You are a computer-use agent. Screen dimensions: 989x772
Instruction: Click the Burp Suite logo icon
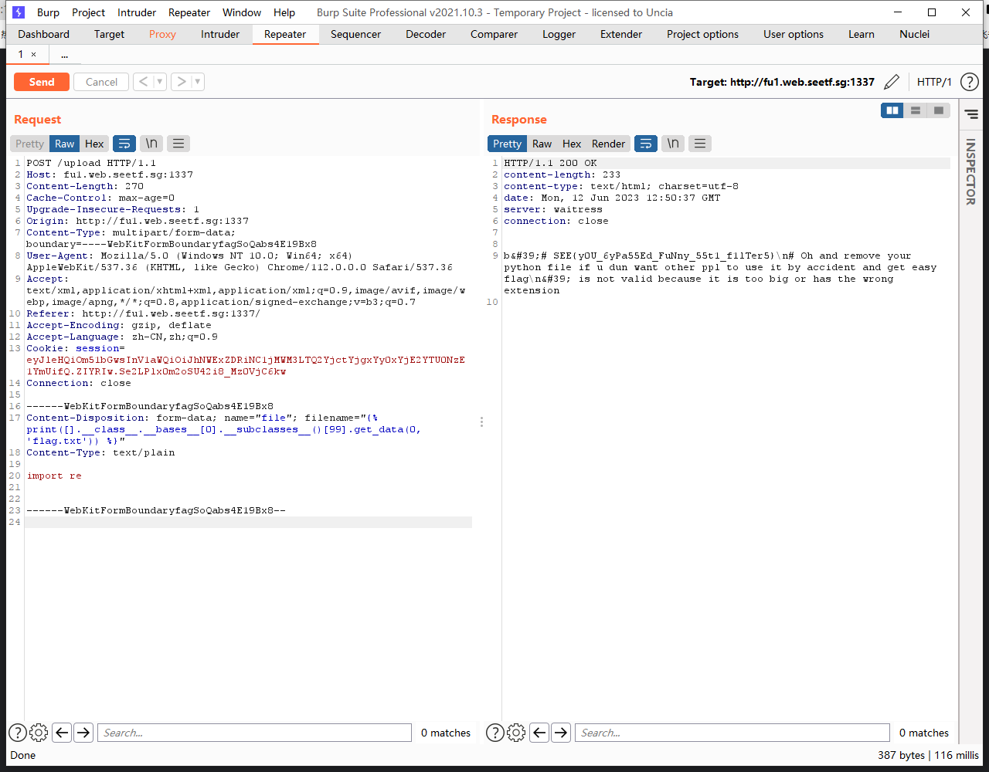[19, 12]
